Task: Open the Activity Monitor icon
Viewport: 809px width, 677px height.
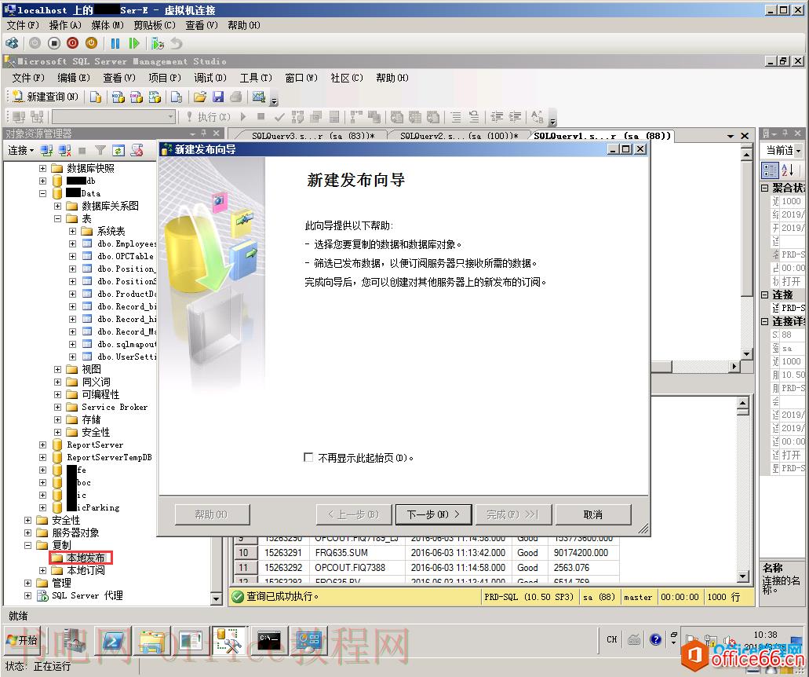Action: [x=258, y=97]
